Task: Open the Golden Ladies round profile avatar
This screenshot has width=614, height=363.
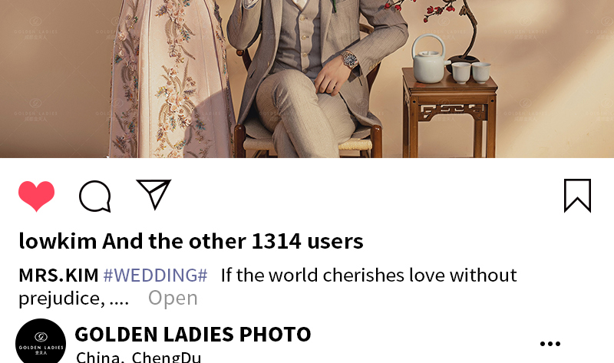Action: coord(41,342)
